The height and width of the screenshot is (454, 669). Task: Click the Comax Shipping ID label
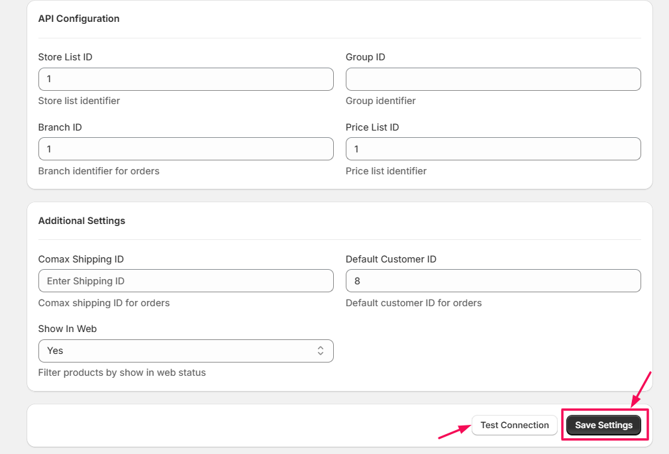click(x=81, y=259)
